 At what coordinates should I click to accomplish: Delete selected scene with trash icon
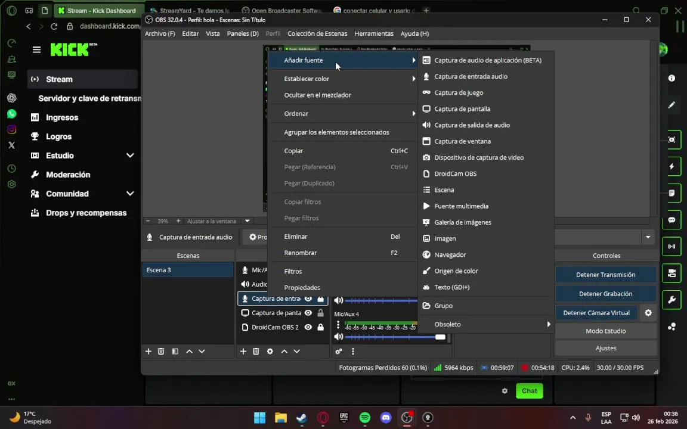click(x=161, y=352)
